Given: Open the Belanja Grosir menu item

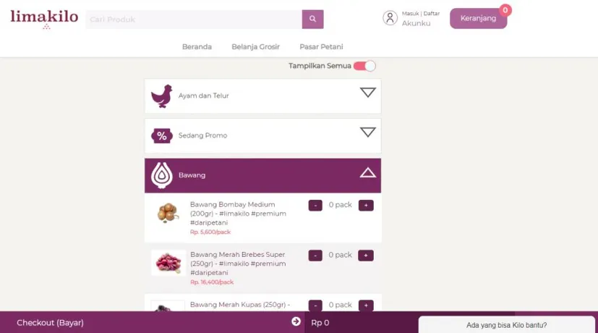Looking at the screenshot, I should (255, 46).
